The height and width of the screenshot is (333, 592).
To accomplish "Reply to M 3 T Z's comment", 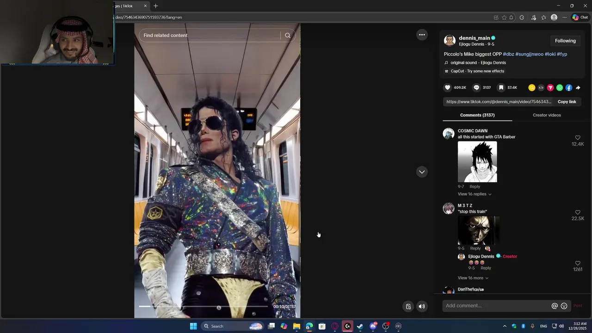I will tap(475, 248).
